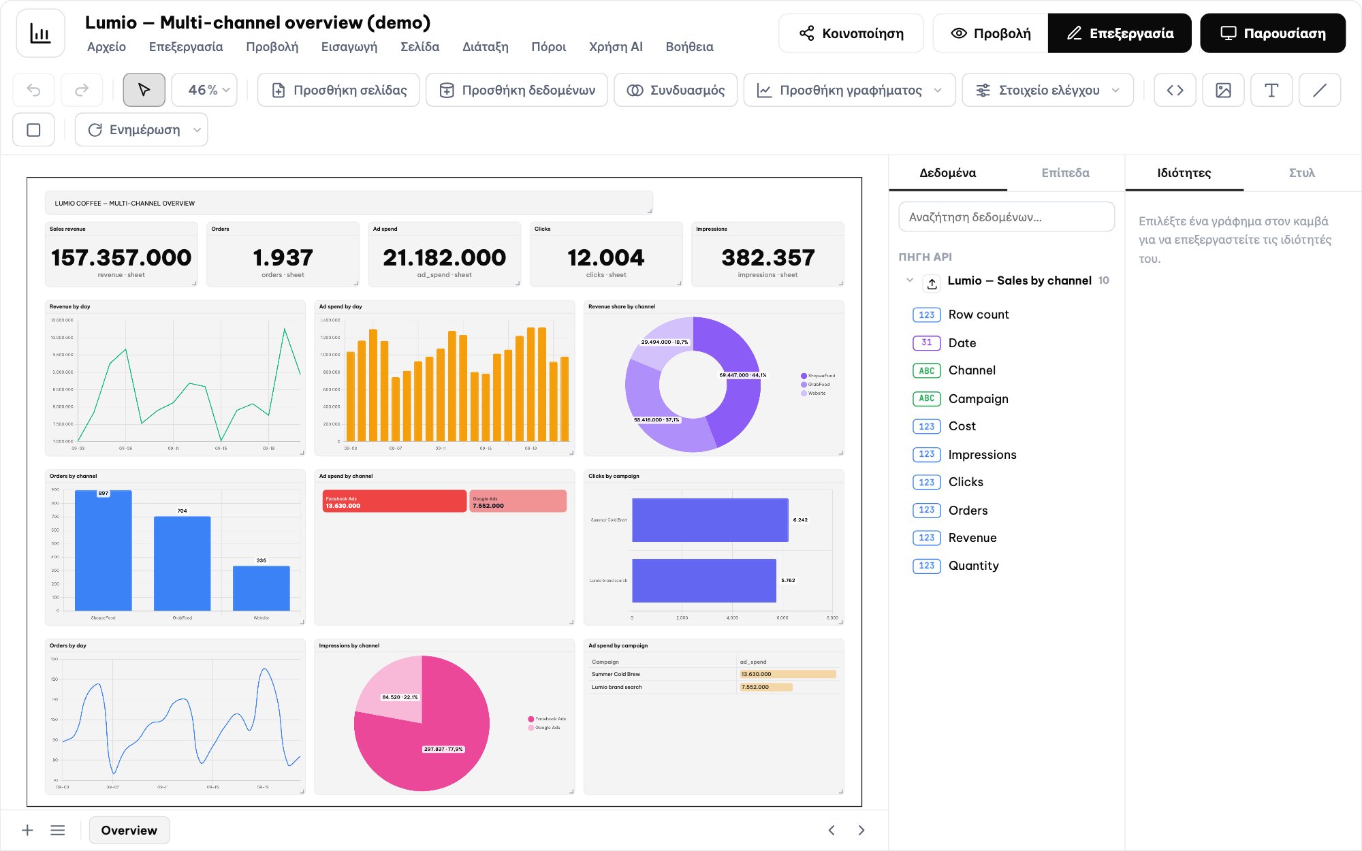The width and height of the screenshot is (1362, 851).
Task: Open the page list icon at bottom
Action: [x=58, y=830]
